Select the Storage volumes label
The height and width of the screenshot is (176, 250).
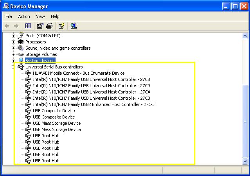[x=41, y=54]
